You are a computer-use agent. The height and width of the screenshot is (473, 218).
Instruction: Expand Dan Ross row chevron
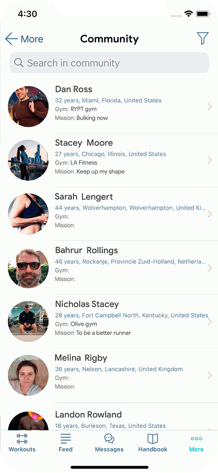pyautogui.click(x=210, y=107)
